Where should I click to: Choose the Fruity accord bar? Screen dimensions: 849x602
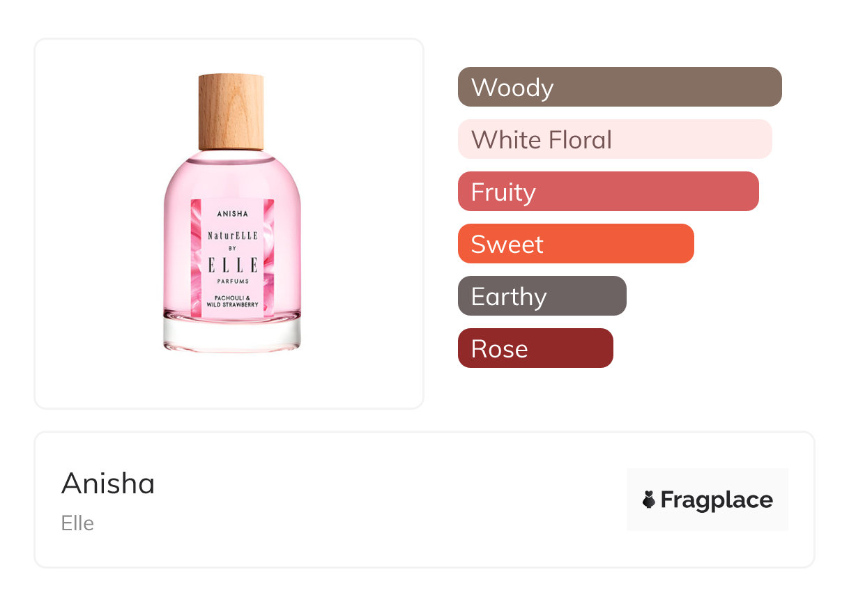coord(608,192)
